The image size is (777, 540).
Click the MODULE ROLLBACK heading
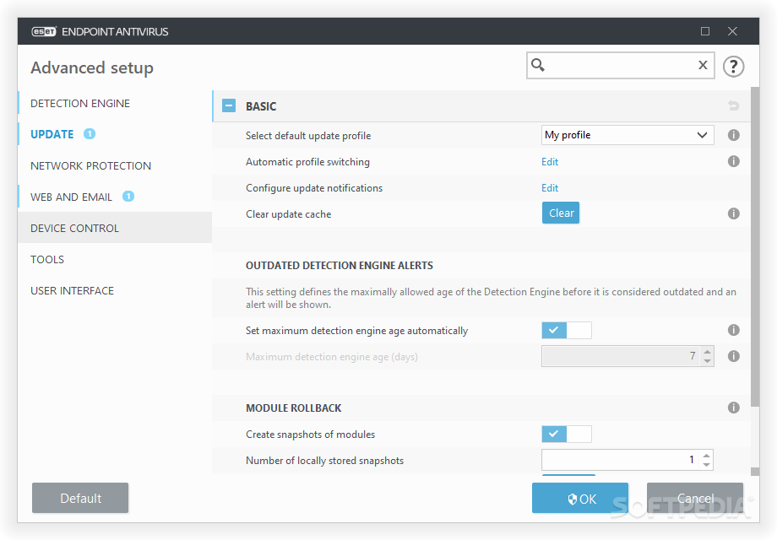(294, 408)
